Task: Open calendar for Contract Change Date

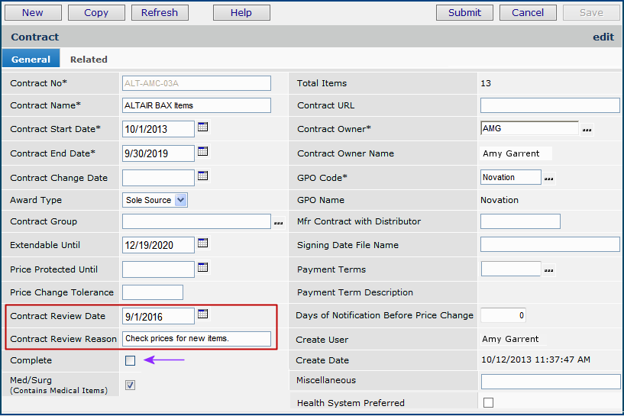Action: [202, 176]
